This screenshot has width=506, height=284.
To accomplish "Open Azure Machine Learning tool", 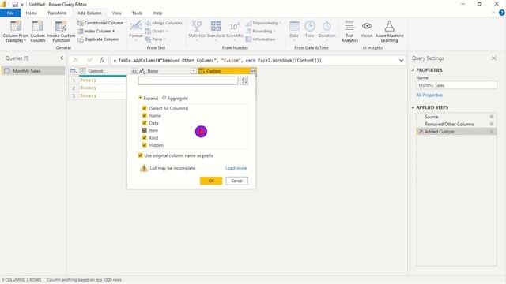I will coord(390,32).
